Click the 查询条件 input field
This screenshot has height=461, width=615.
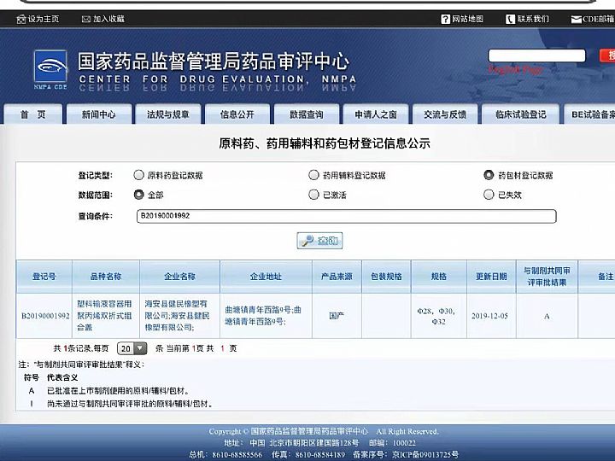346,217
